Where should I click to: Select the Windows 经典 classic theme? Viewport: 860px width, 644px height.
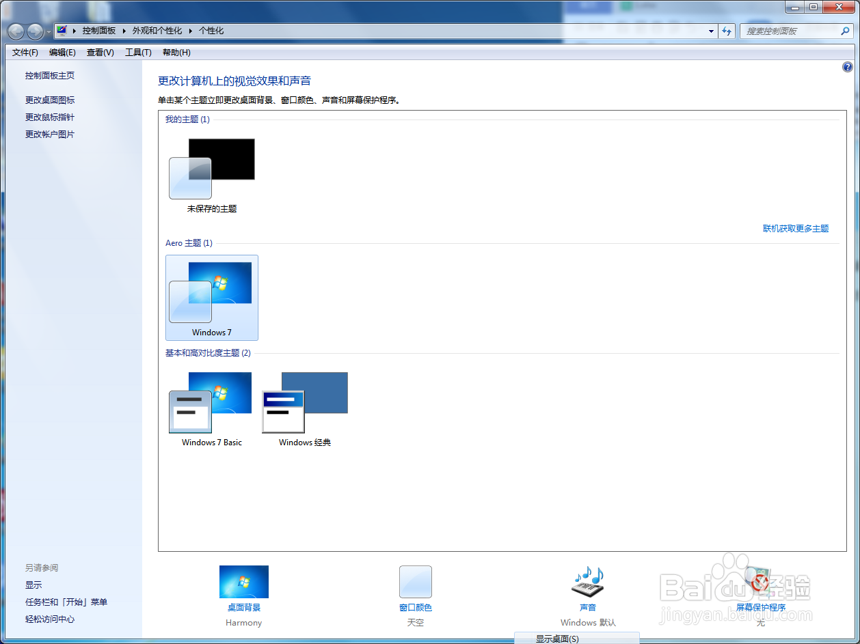point(305,409)
